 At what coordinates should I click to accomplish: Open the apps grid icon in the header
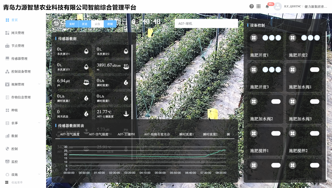(259, 6)
